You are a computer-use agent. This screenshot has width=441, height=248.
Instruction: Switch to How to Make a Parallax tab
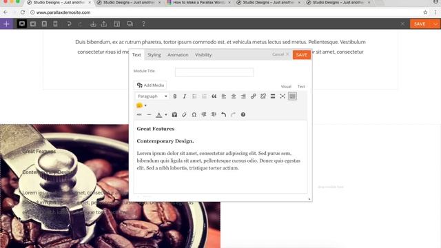click(x=198, y=3)
